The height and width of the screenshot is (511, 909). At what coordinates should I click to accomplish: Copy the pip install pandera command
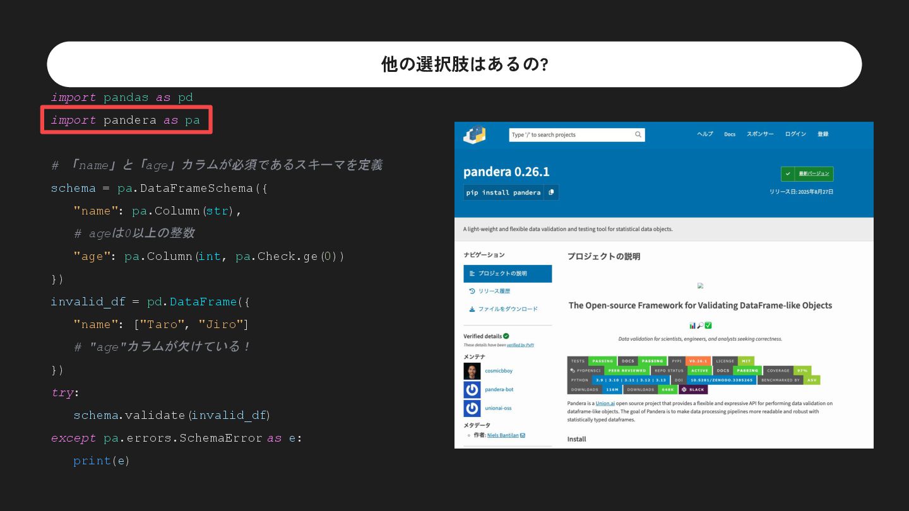coord(551,192)
